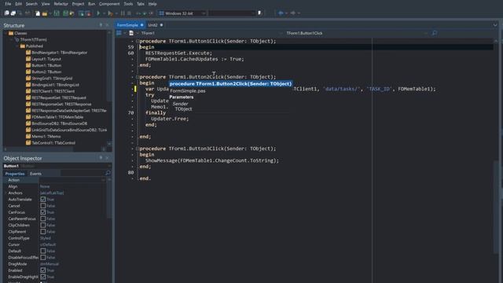Pin the Object Inspector panel
The image size is (503, 283).
pos(101,158)
